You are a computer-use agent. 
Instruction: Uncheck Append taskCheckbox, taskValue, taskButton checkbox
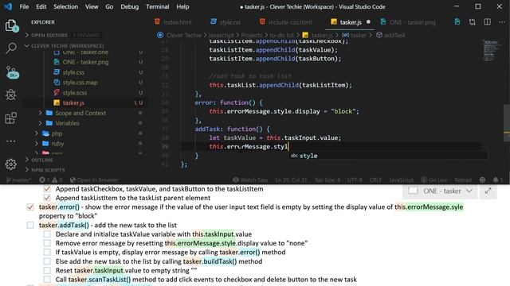[x=47, y=189]
